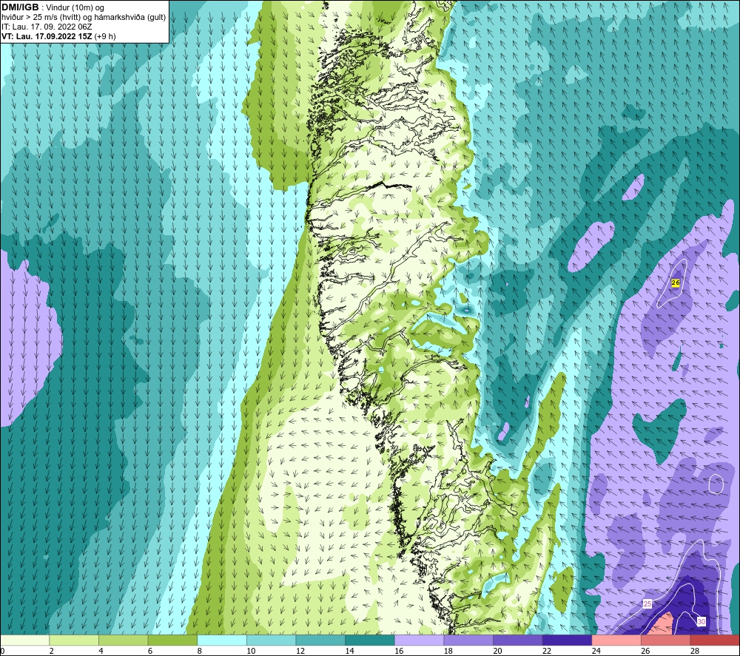Pick the medium teal 12–14 m/s legend swatch
This screenshot has height=656, width=740.
click(x=320, y=640)
